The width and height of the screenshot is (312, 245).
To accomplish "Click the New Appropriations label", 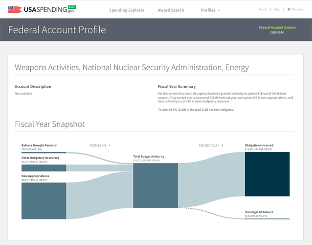I will tap(35, 176).
